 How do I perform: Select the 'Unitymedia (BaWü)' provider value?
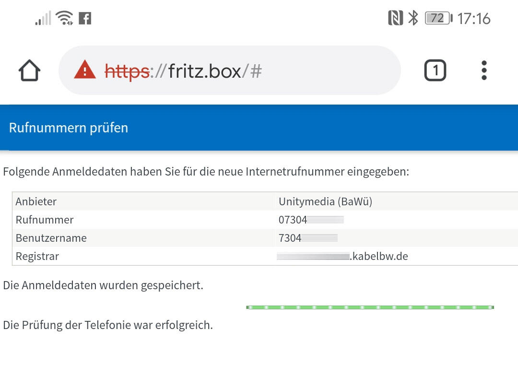pos(325,201)
